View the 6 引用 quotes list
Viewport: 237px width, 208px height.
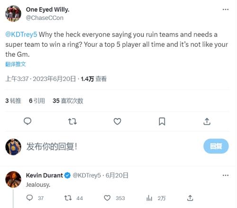37,101
